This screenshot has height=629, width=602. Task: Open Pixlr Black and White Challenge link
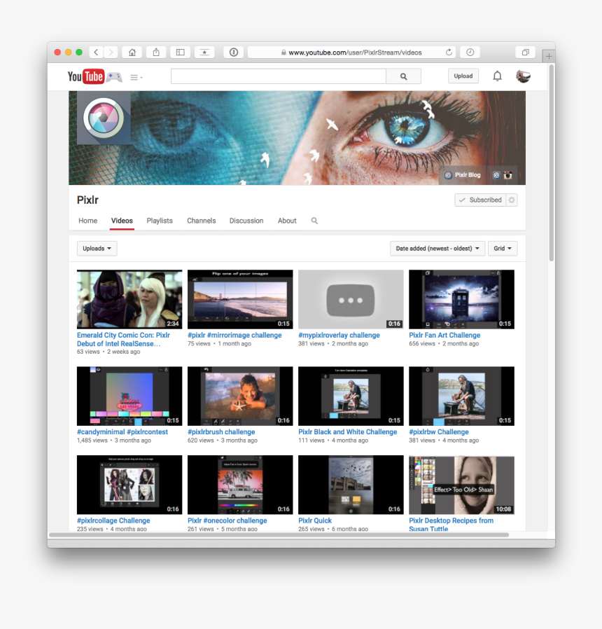tap(347, 431)
